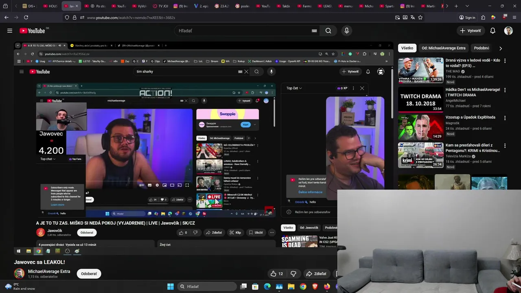Switch to the DIS+ tab

point(29,6)
